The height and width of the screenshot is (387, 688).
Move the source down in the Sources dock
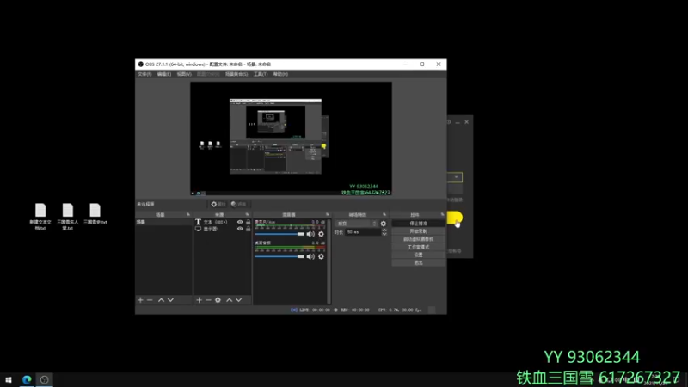(239, 300)
